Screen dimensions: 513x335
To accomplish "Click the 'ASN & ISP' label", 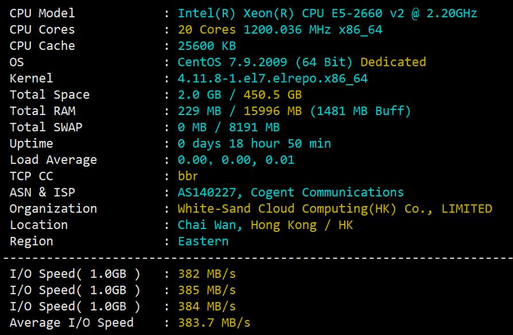I will (42, 192).
